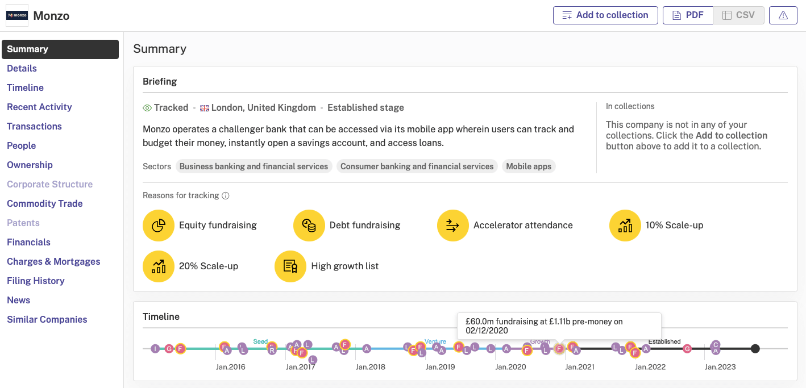Click the 'In collections' heading
The height and width of the screenshot is (388, 806).
click(x=630, y=106)
